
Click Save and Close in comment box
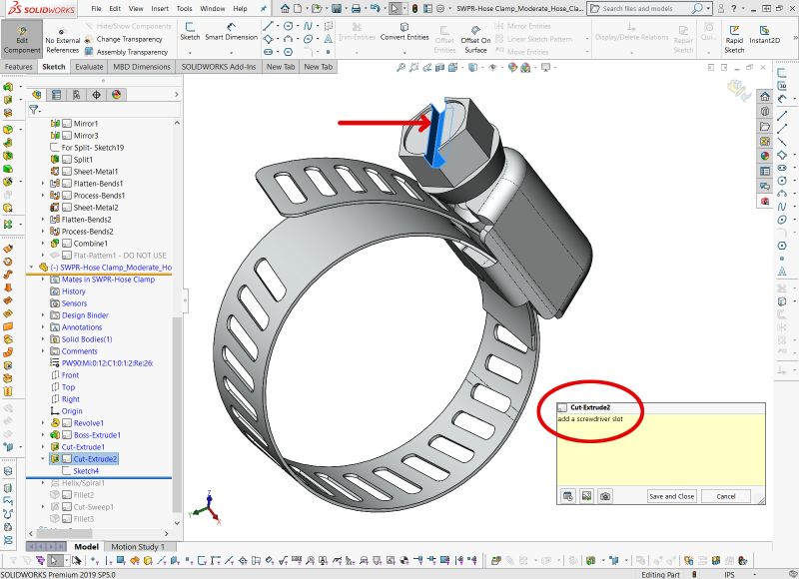point(671,496)
